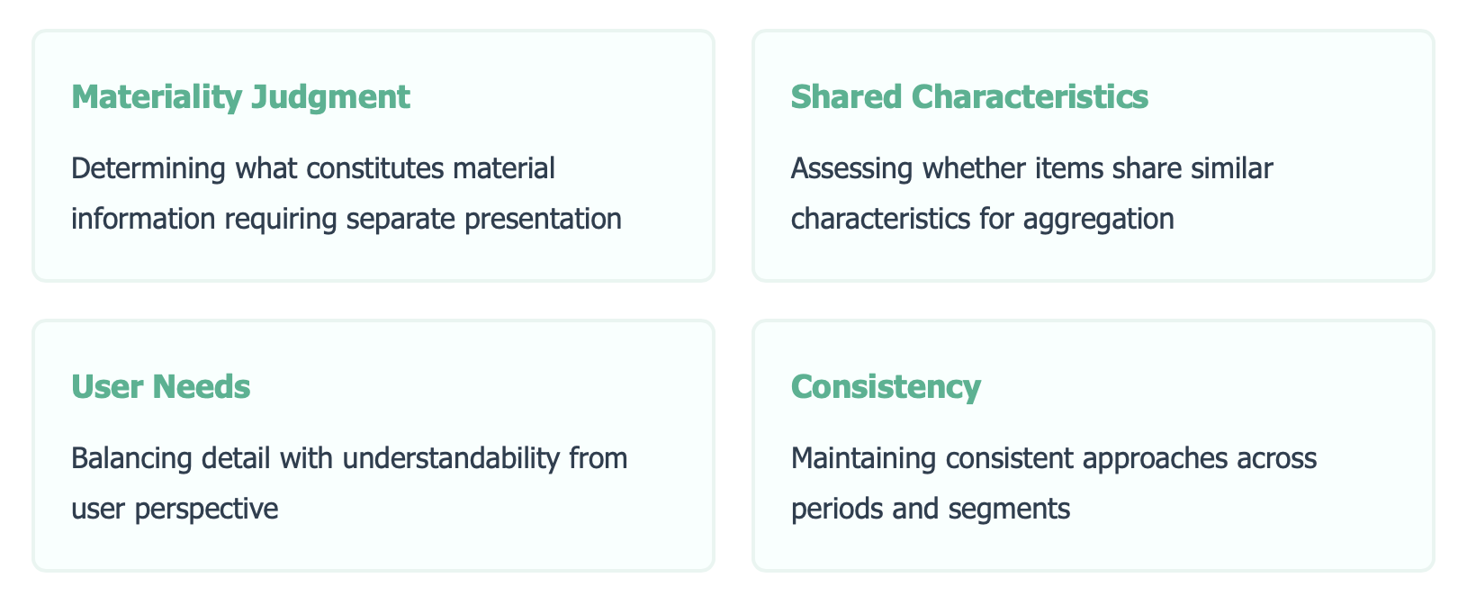Click the text 'characteristics for aggregation'
Viewport: 1458px width, 614px height.
pyautogui.click(x=982, y=219)
